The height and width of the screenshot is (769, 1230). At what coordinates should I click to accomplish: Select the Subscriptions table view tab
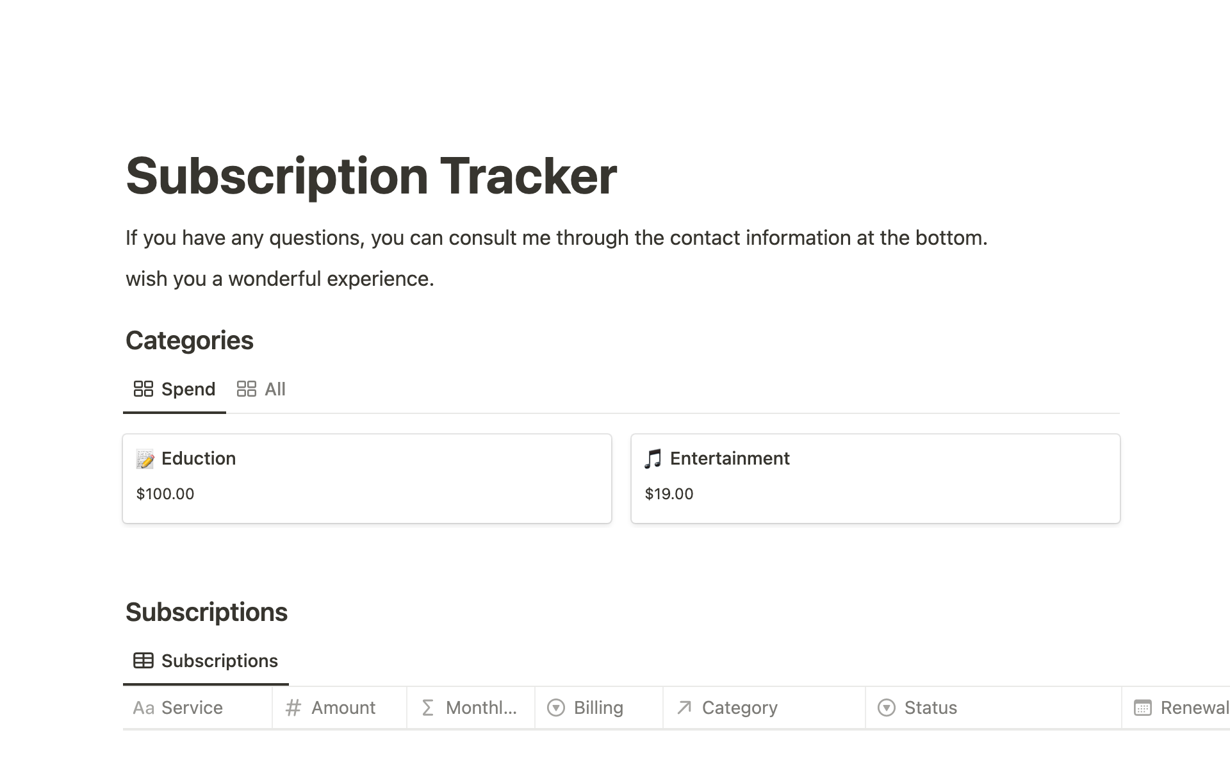click(219, 661)
